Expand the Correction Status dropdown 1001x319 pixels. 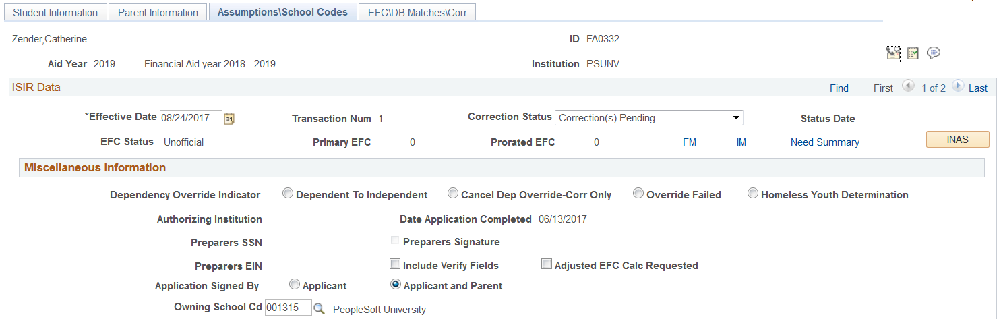click(x=648, y=118)
